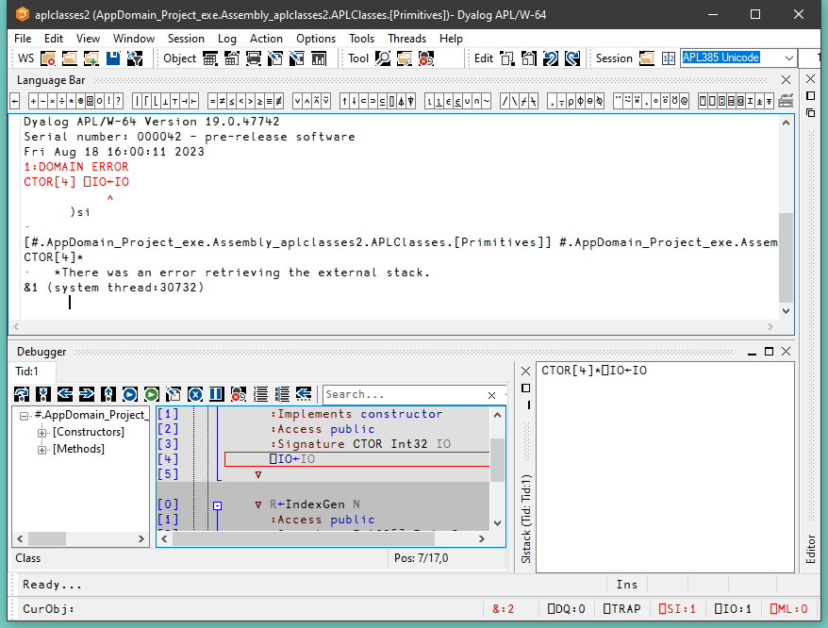Expand the [Constructors] tree node
This screenshot has height=628, width=828.
click(42, 433)
